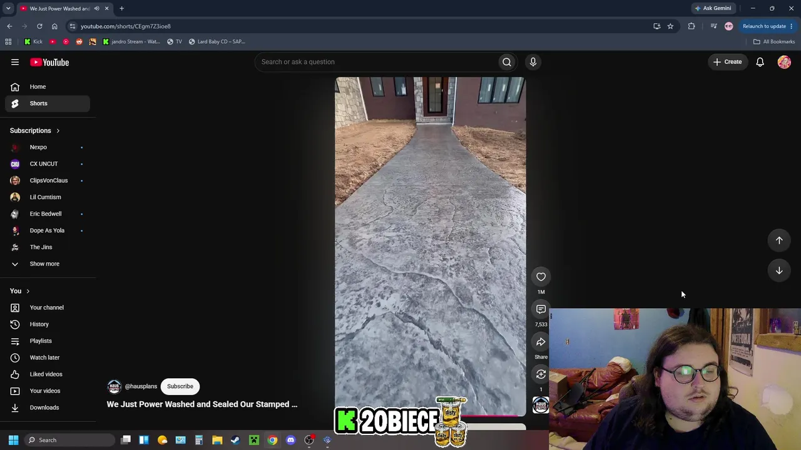View site information icon in address bar
The width and height of the screenshot is (801, 450).
pyautogui.click(x=73, y=26)
